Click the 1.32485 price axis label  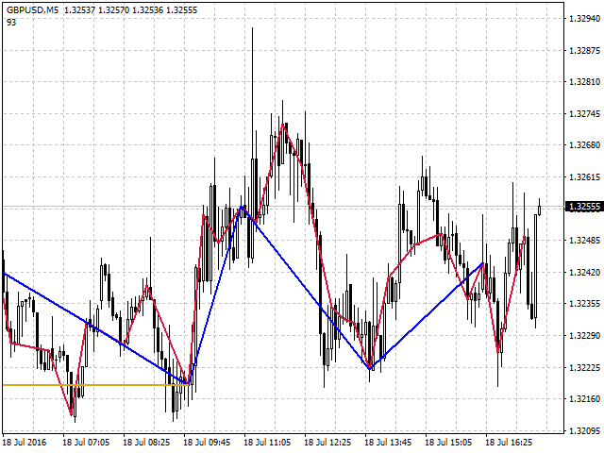(585, 241)
